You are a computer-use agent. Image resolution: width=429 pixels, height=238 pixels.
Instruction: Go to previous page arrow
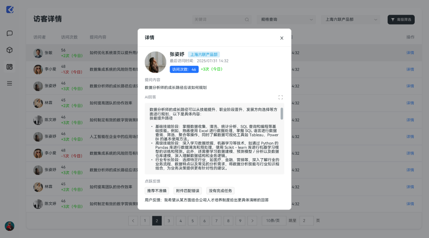[x=133, y=221]
